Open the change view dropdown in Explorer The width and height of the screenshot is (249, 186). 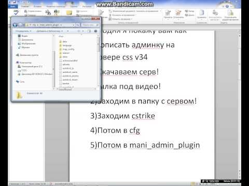[83, 31]
